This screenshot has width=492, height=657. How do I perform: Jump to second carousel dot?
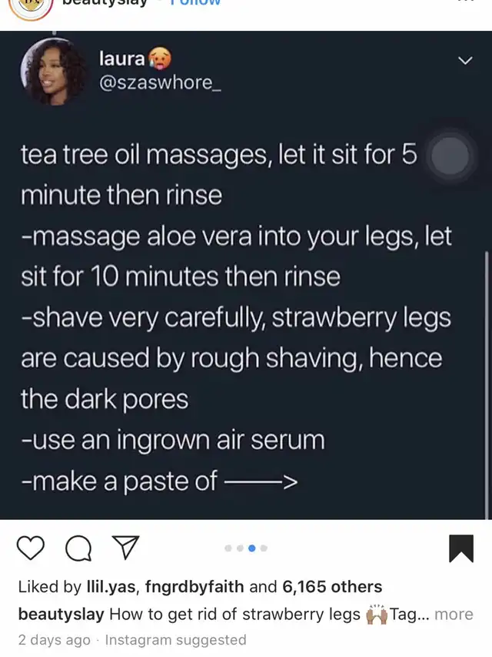pos(240,548)
